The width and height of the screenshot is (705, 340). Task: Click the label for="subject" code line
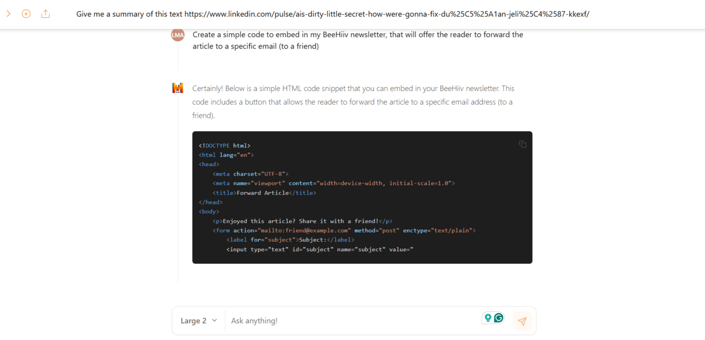[x=290, y=240]
